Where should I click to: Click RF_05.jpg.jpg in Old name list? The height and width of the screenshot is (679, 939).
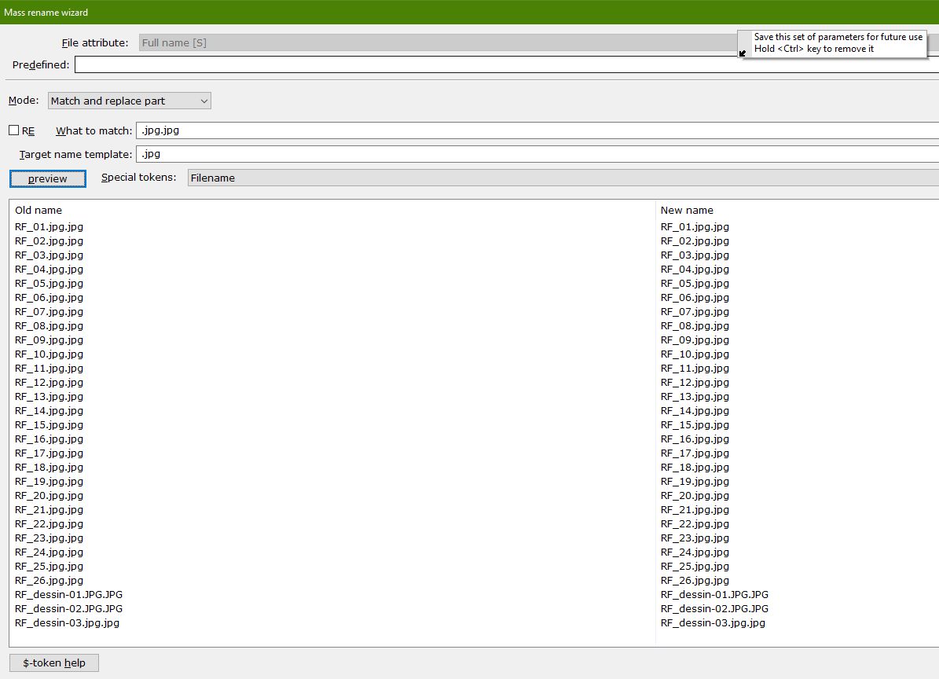point(49,283)
